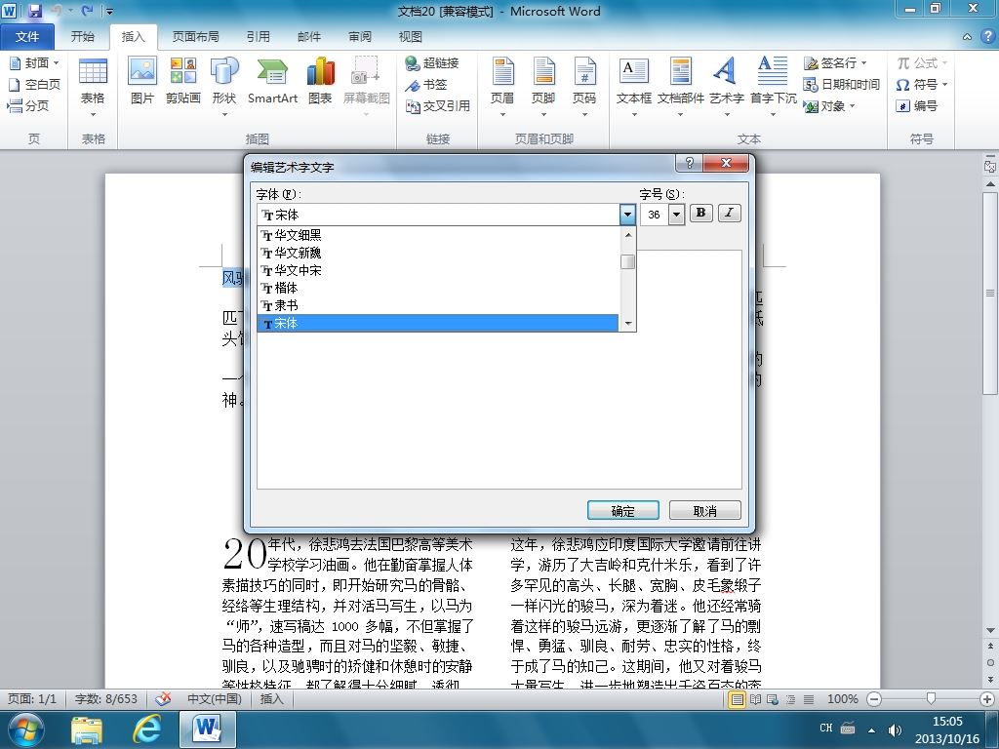Expand the Equation (公式) dropdown
The width and height of the screenshot is (999, 749).
tap(944, 63)
